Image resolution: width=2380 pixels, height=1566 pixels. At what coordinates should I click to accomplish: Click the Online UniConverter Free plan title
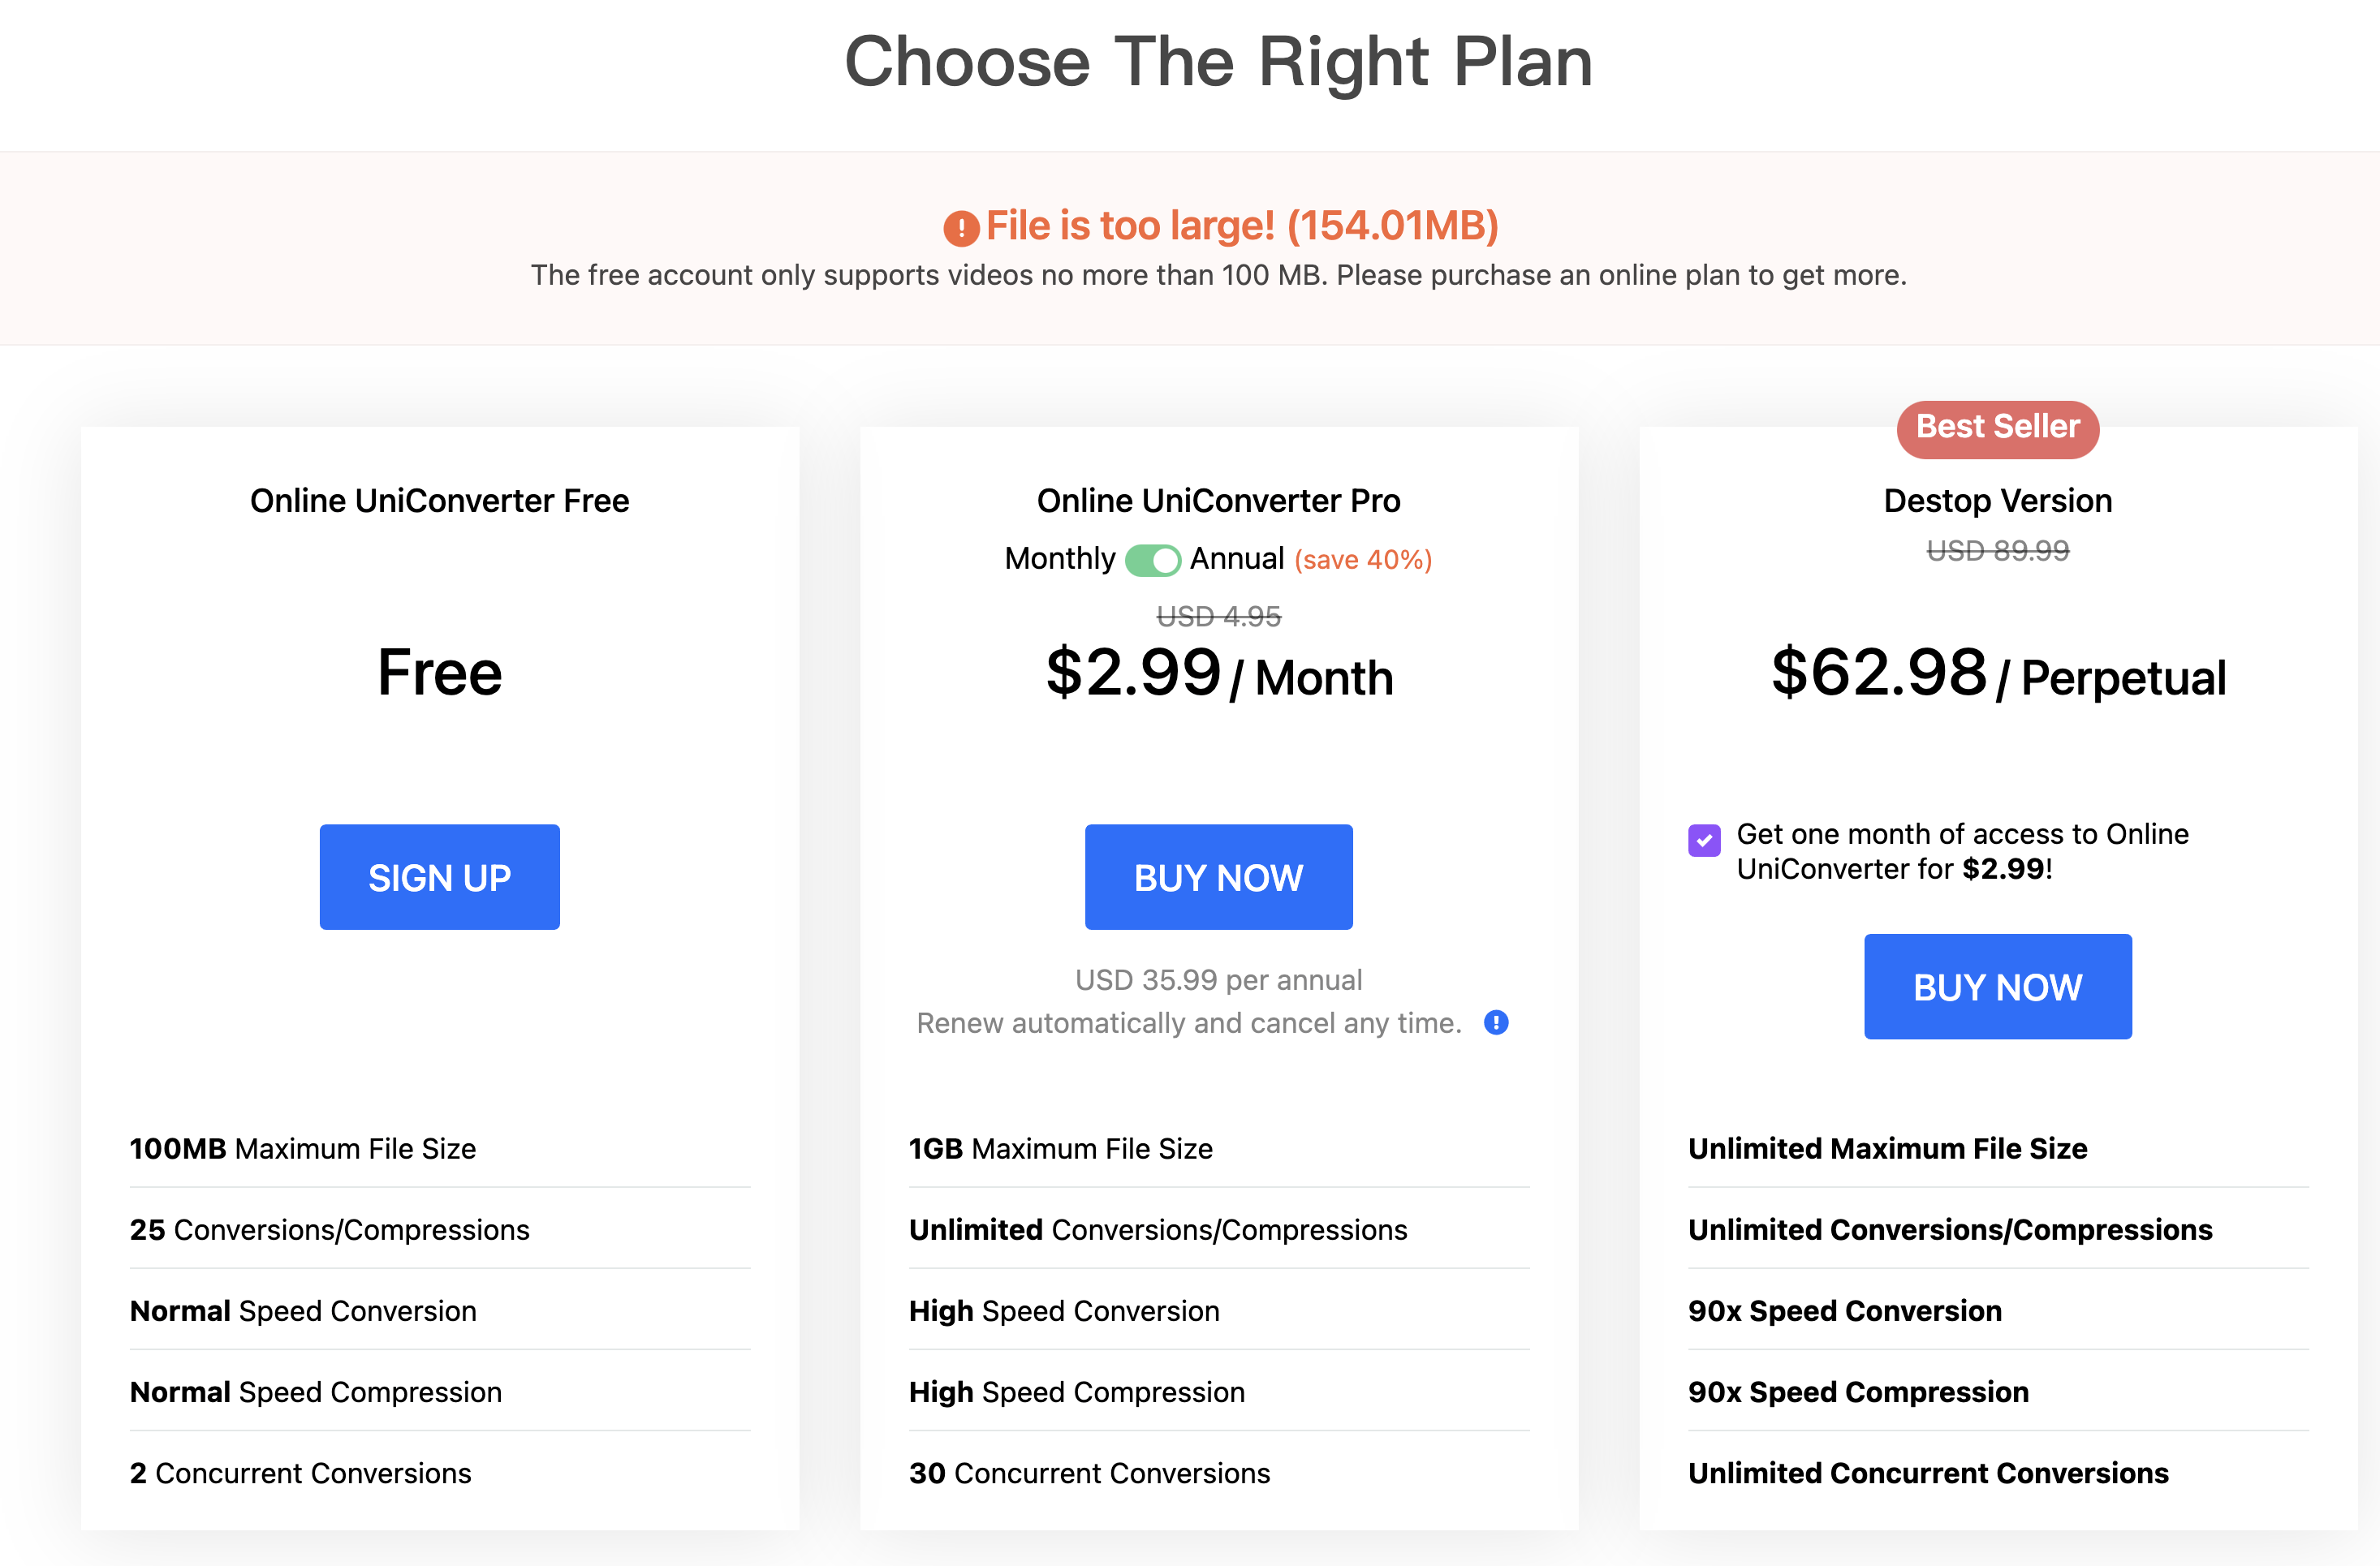439,501
